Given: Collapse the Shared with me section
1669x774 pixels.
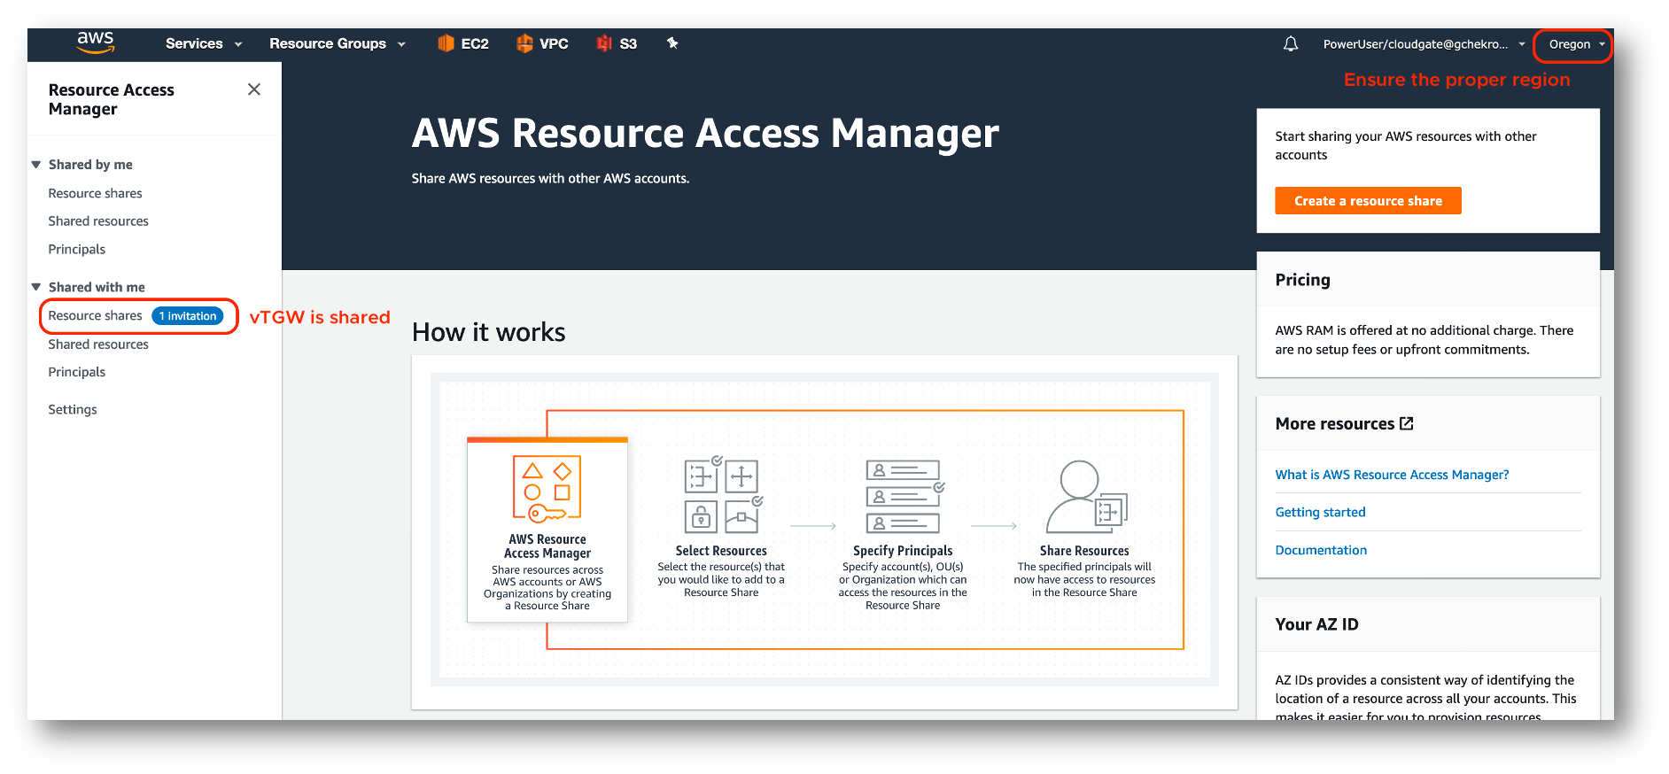Looking at the screenshot, I should tap(36, 287).
